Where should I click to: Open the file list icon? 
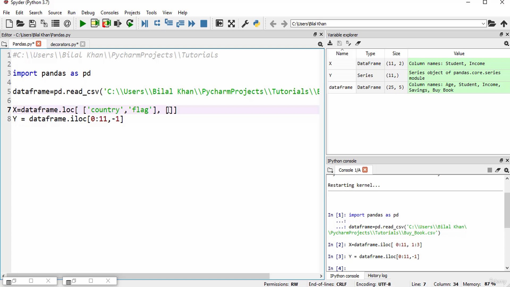point(55,24)
